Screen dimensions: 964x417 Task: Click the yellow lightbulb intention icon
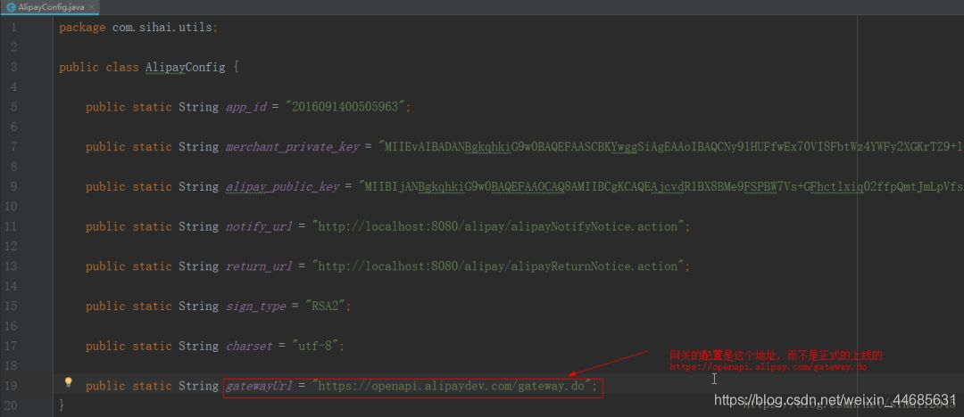pos(68,382)
